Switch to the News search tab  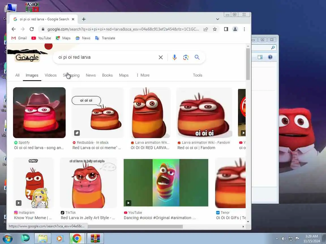(x=91, y=75)
